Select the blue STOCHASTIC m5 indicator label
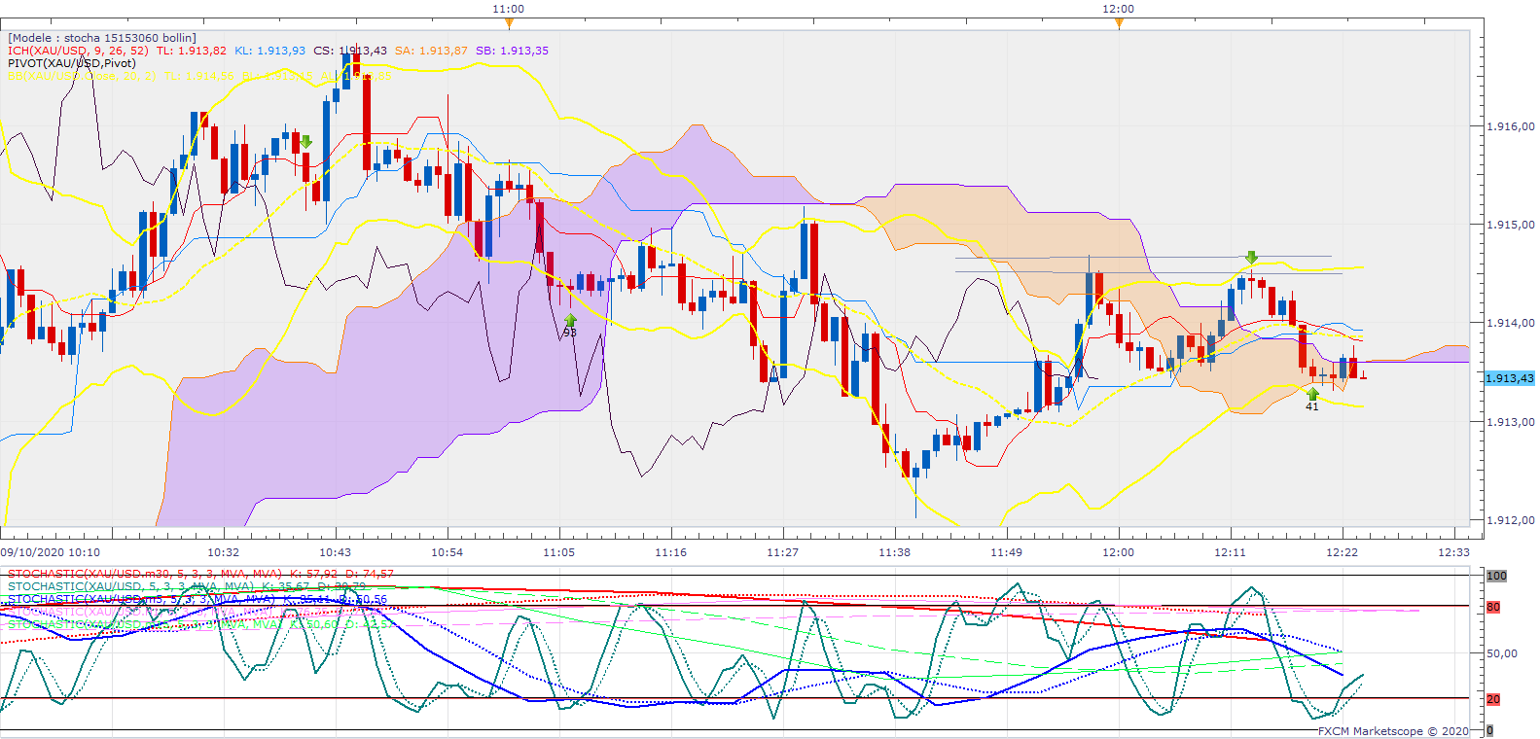 [x=140, y=599]
